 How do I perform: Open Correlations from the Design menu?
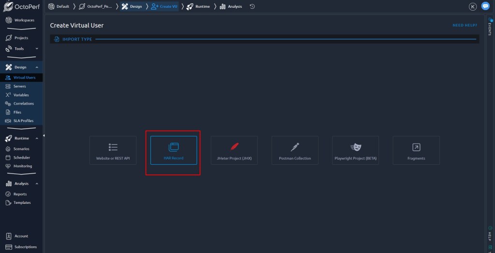pyautogui.click(x=23, y=104)
